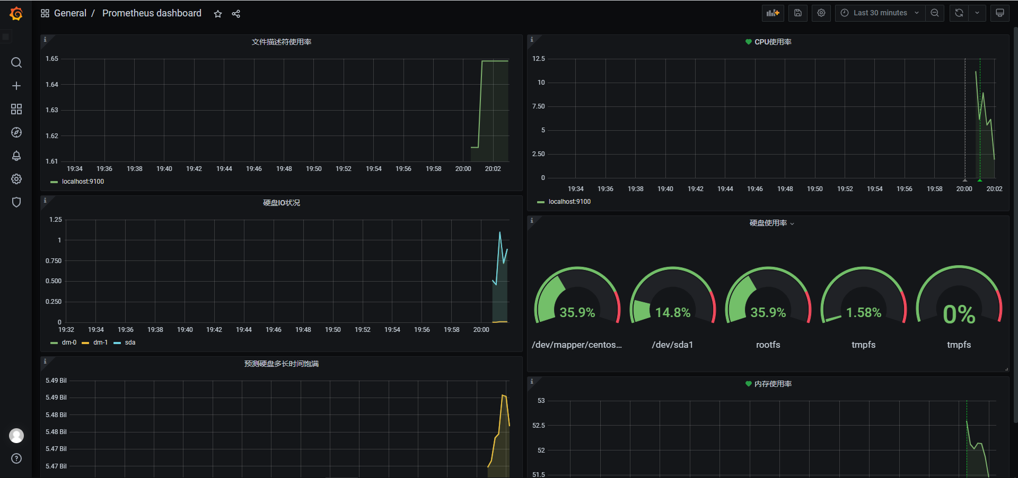Show info for the 硬盘使用率 panel
The width and height of the screenshot is (1018, 478).
[532, 221]
